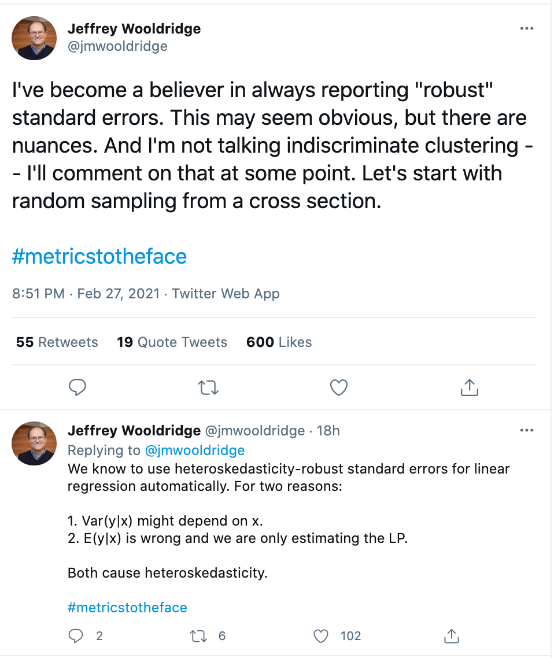Open #metricstotheface hashtag in main tweet
This screenshot has height=658, width=554.
pos(99,256)
